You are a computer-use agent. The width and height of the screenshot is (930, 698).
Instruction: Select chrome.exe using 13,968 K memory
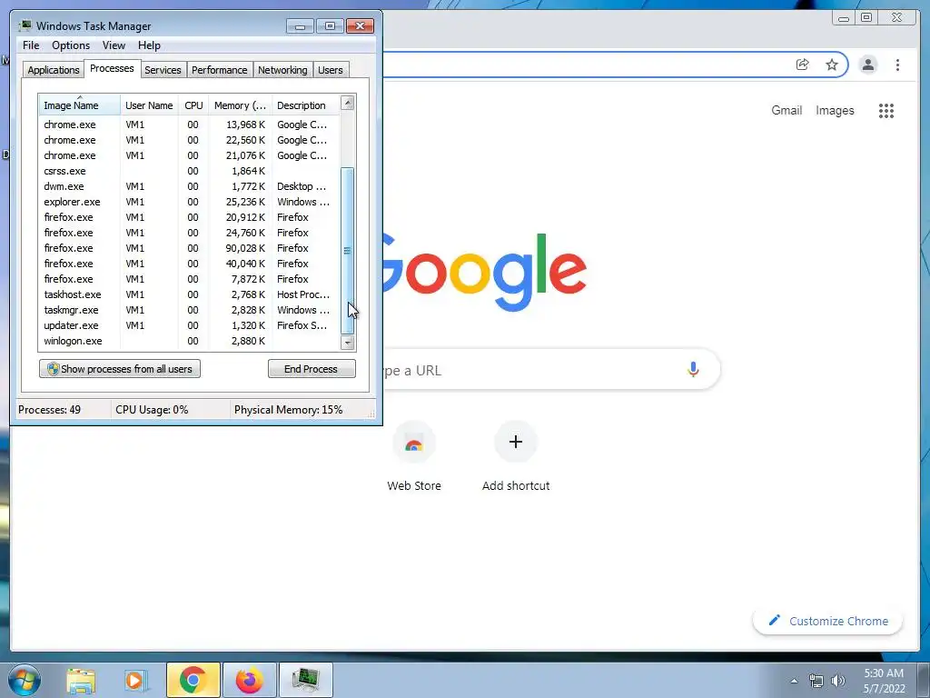pos(189,125)
